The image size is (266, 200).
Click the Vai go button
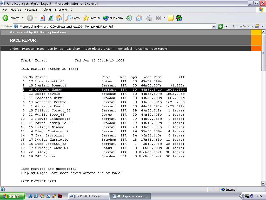click(223, 26)
